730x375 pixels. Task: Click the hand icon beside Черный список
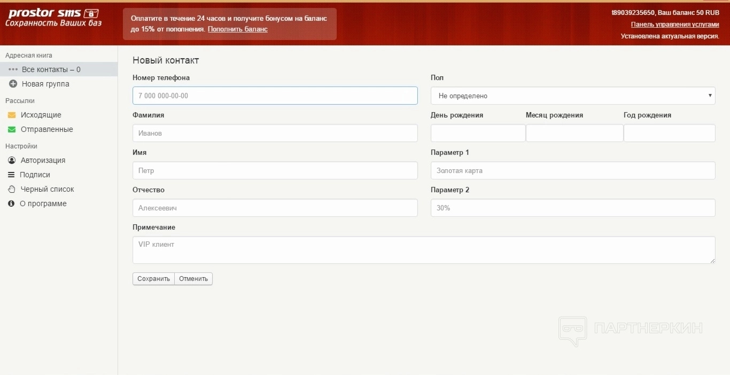tap(12, 189)
